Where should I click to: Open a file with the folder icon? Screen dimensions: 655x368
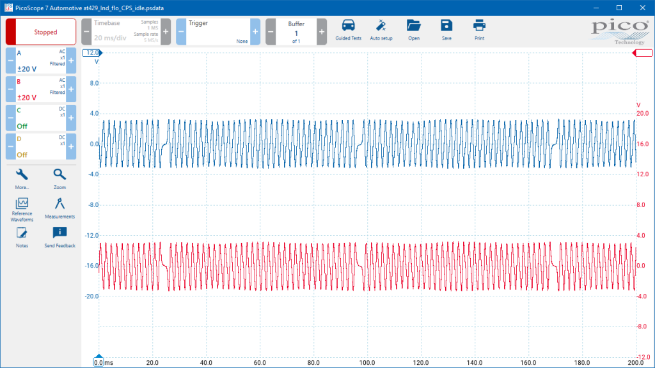tap(414, 27)
